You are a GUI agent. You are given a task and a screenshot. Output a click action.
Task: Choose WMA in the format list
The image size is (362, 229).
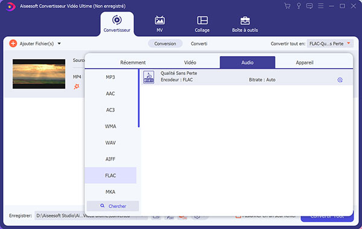[110, 127]
